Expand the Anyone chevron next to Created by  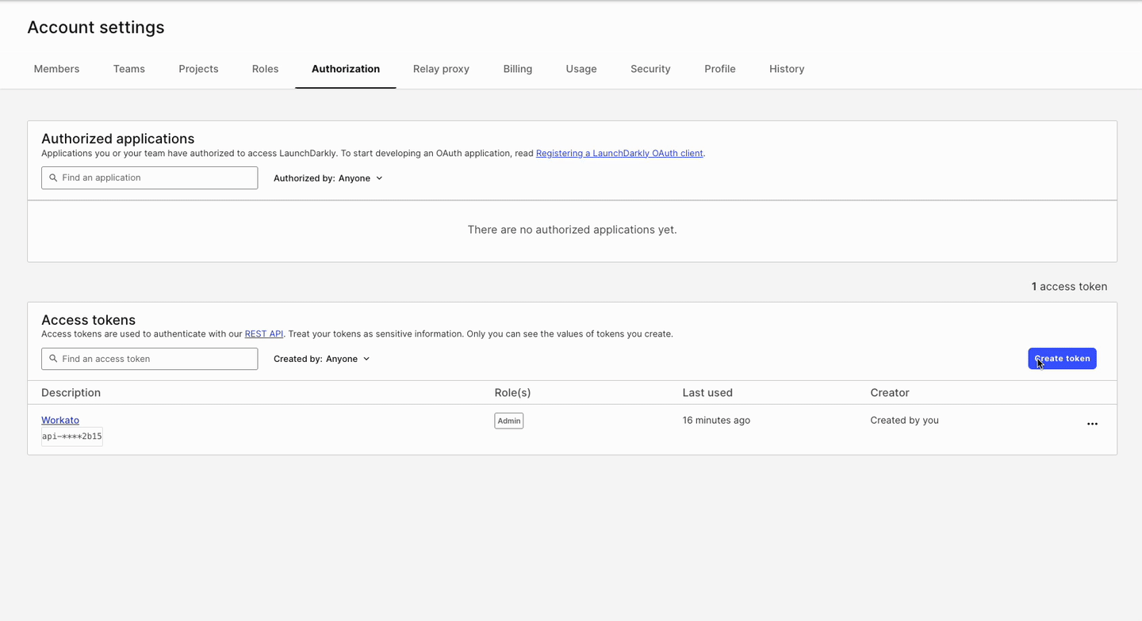366,358
